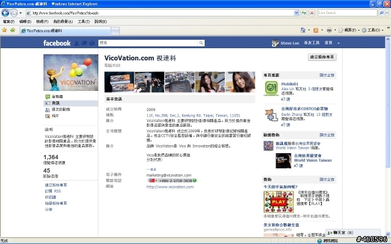Viewport: 391px width, 244px height.
Task: Show all page recommendations link
Action: tap(327, 75)
